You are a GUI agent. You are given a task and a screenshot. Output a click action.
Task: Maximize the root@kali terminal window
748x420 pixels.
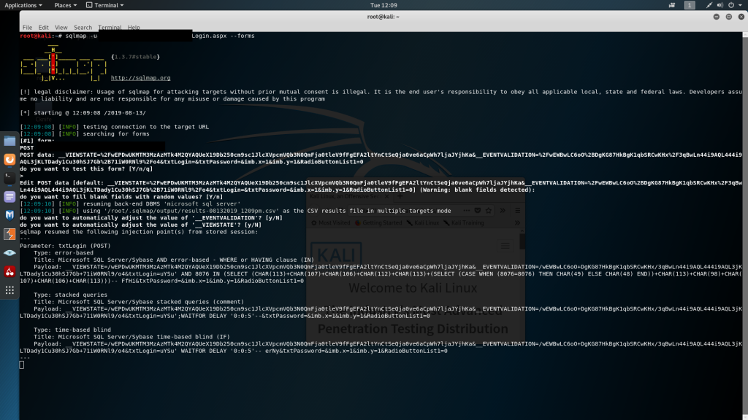[x=729, y=17]
